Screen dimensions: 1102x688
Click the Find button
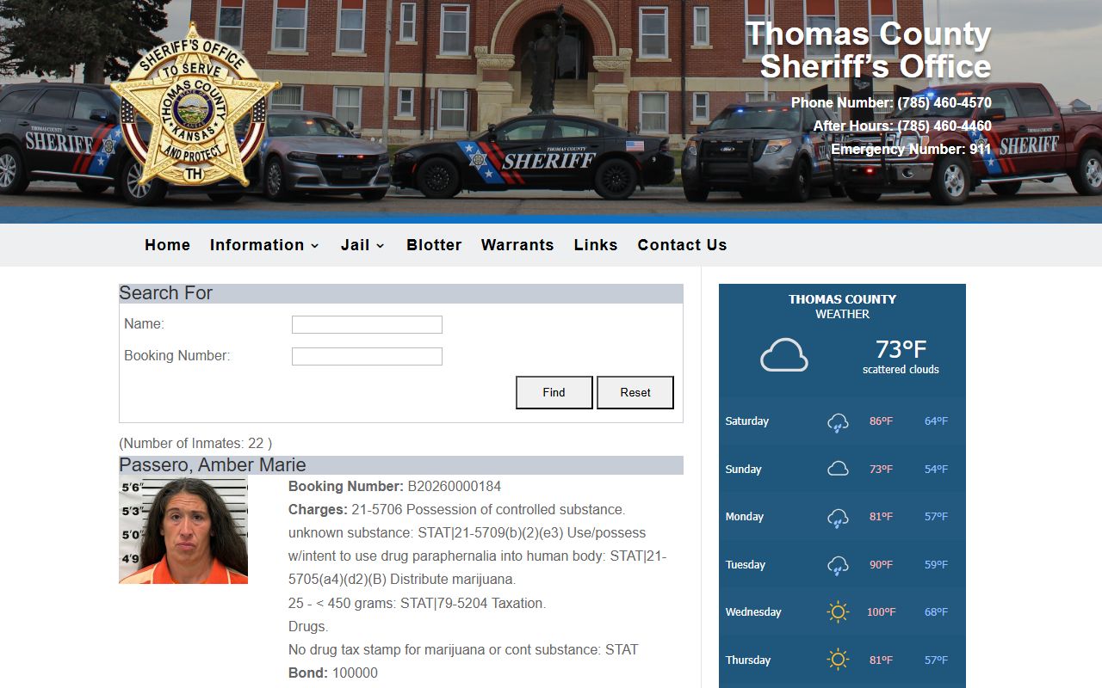coord(554,392)
